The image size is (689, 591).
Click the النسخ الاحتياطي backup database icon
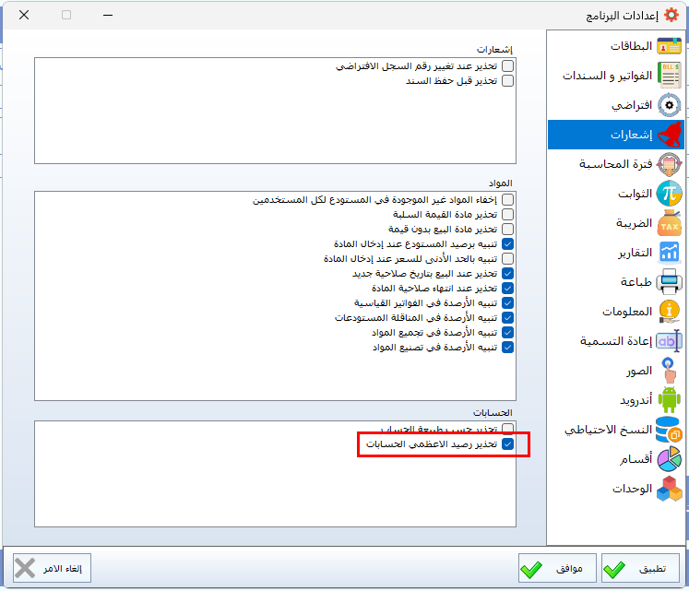coord(669,430)
